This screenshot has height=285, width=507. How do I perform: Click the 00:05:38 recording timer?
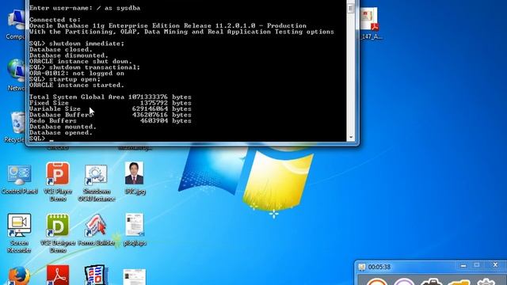[x=379, y=267]
